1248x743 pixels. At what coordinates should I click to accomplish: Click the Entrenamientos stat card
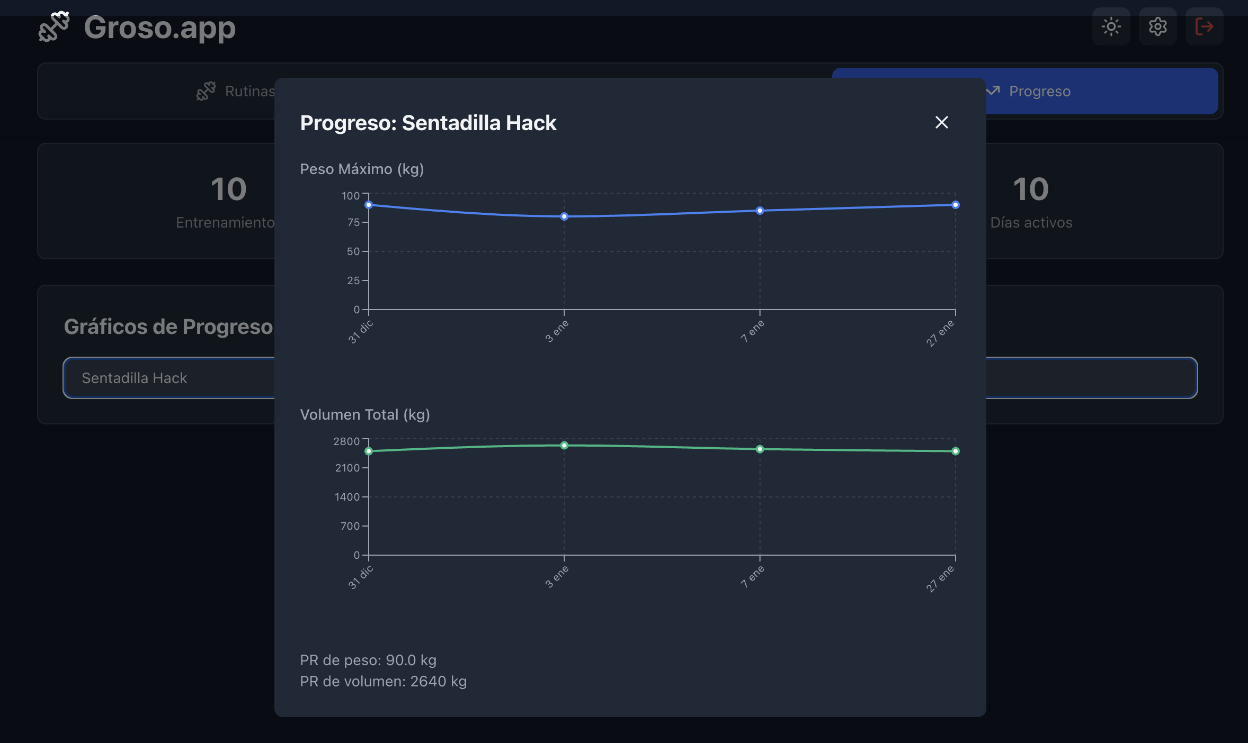pyautogui.click(x=159, y=201)
